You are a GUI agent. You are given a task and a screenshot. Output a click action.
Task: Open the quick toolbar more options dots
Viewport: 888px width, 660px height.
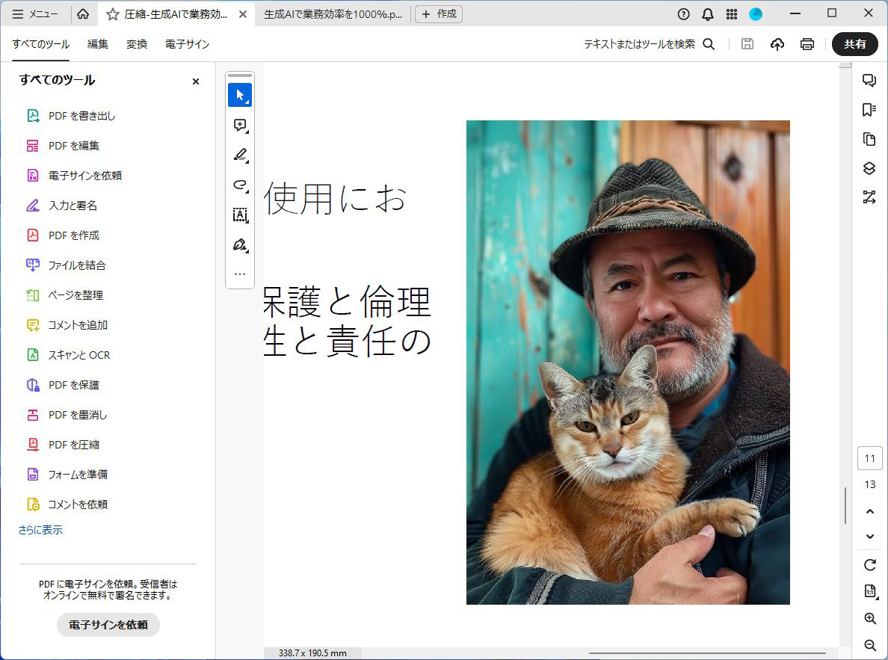240,274
